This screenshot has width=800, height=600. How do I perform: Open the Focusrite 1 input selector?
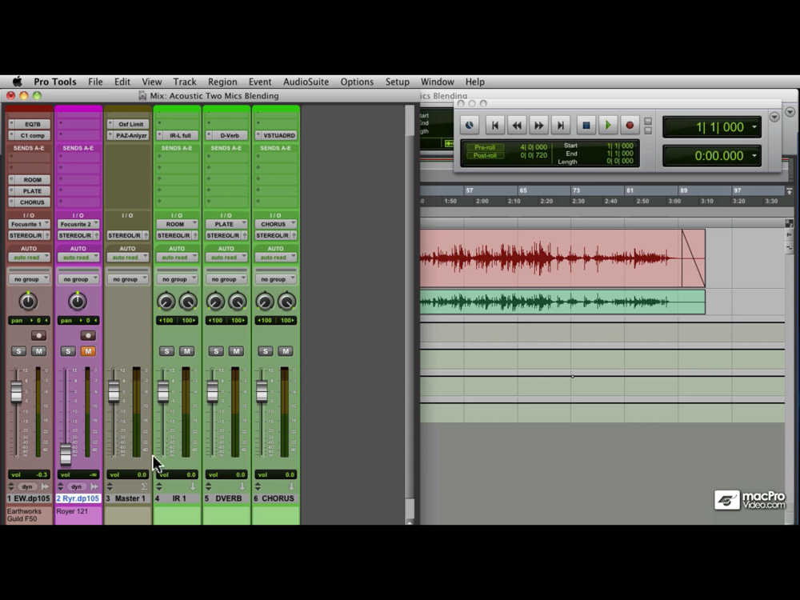[29, 224]
